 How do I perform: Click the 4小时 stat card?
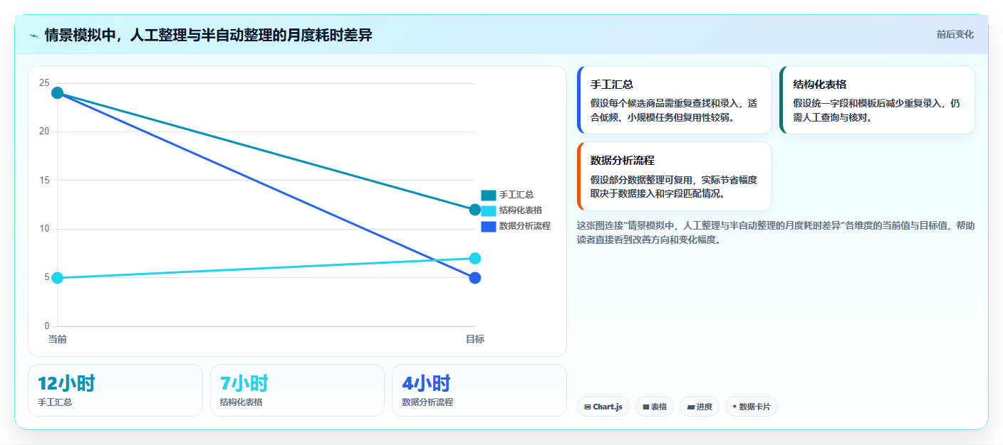click(479, 390)
